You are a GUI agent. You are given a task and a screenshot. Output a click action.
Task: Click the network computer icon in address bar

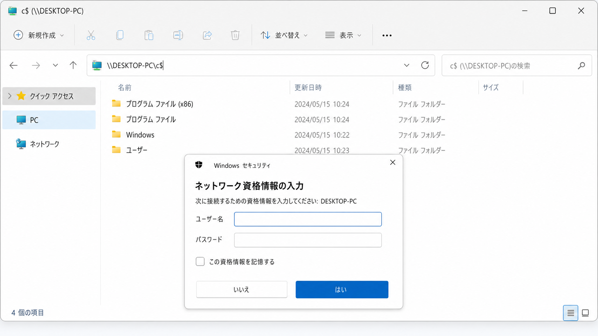(97, 65)
